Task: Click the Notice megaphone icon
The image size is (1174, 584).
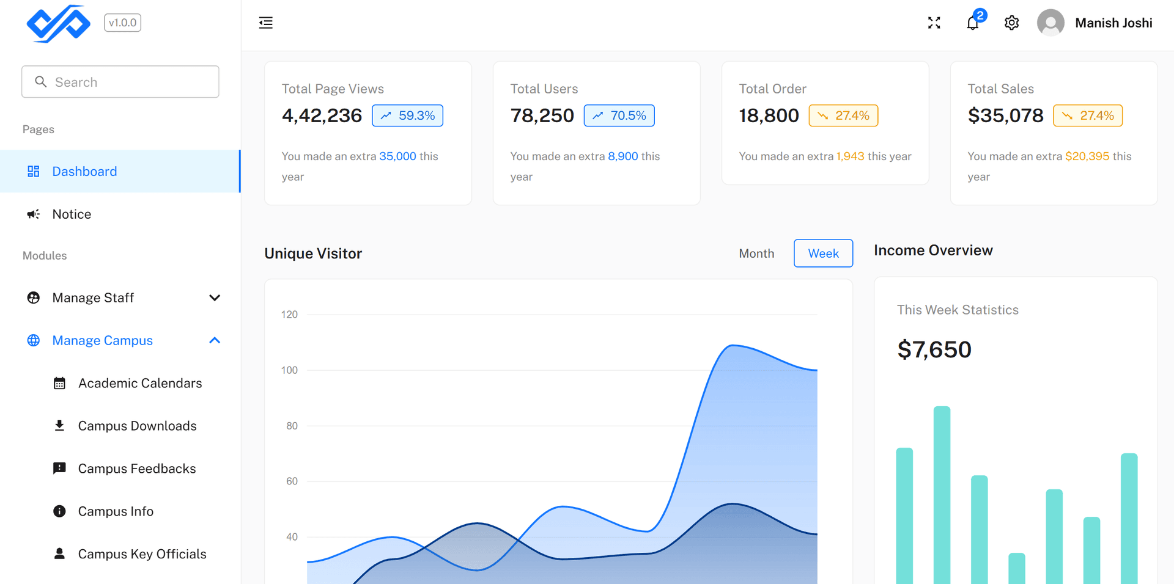Action: pyautogui.click(x=34, y=214)
